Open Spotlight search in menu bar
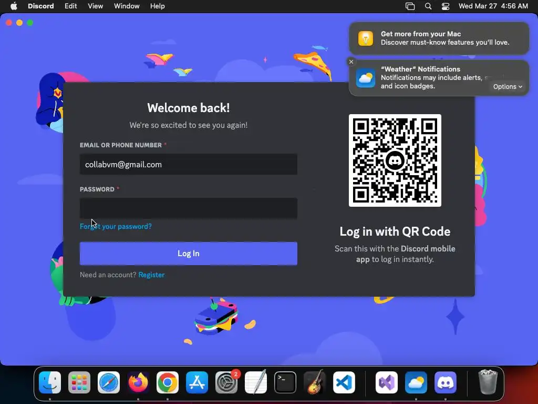The width and height of the screenshot is (538, 404). (428, 6)
